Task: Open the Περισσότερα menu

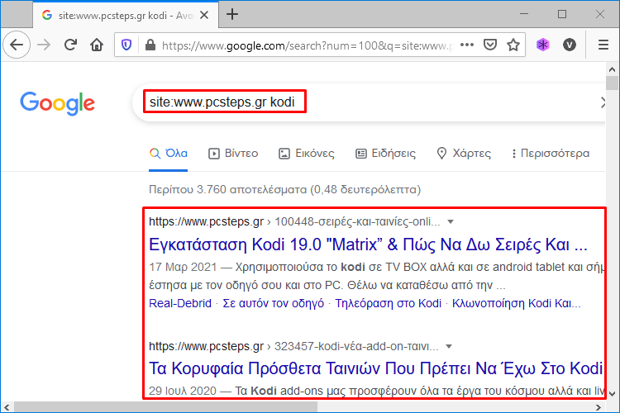Action: point(551,154)
